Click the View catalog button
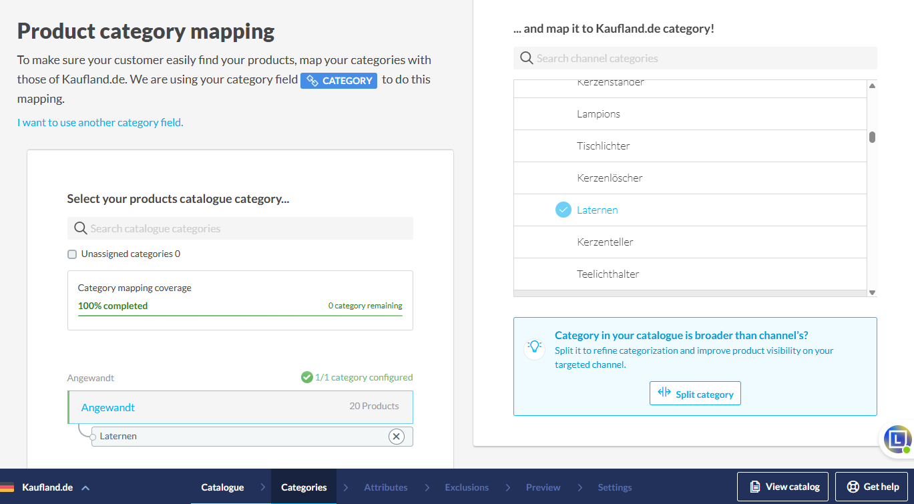914x504 pixels. click(782, 487)
